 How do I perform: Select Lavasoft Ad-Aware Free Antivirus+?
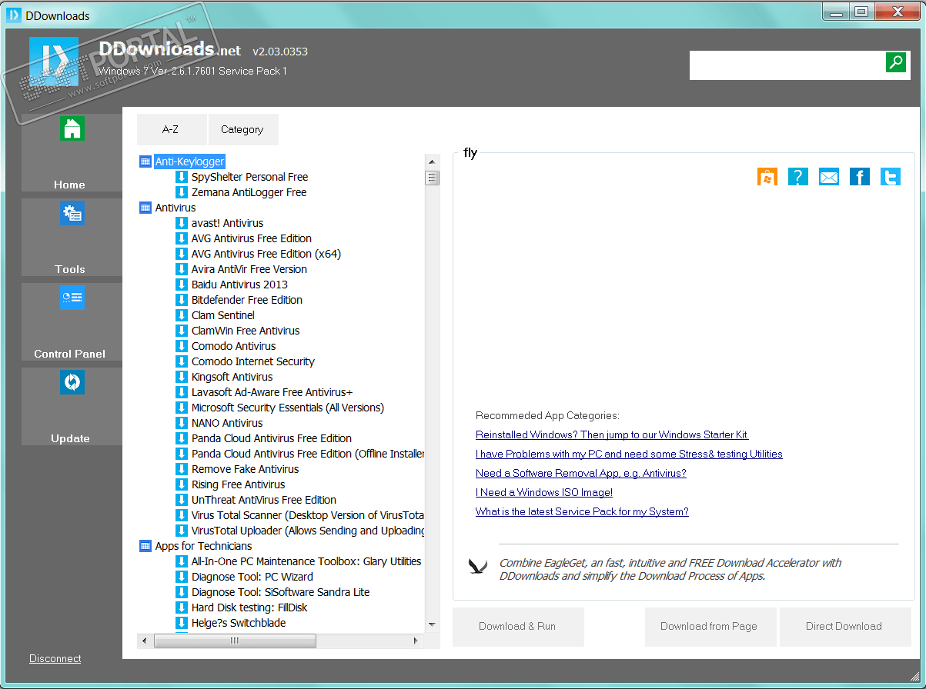coord(272,392)
